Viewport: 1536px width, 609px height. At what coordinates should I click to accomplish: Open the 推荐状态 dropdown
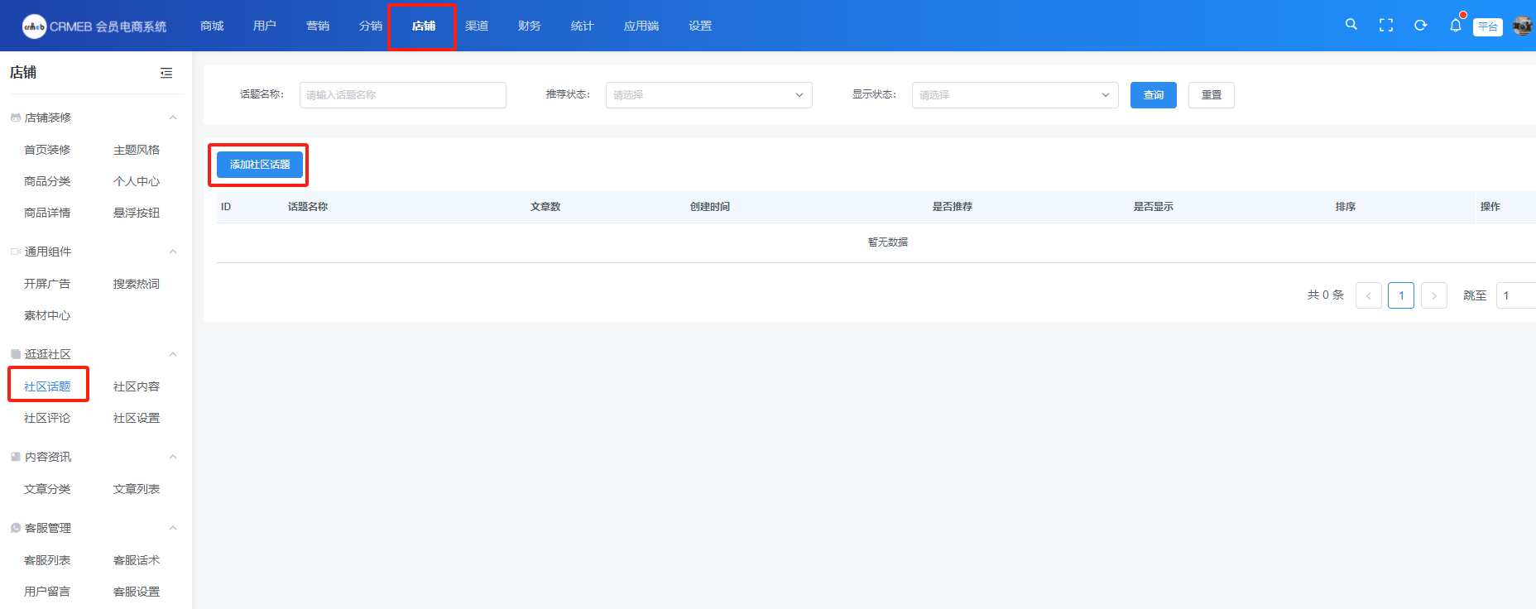coord(708,95)
